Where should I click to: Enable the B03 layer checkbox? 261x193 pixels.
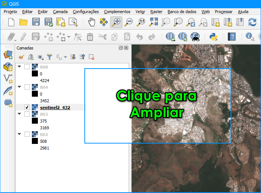point(27,114)
